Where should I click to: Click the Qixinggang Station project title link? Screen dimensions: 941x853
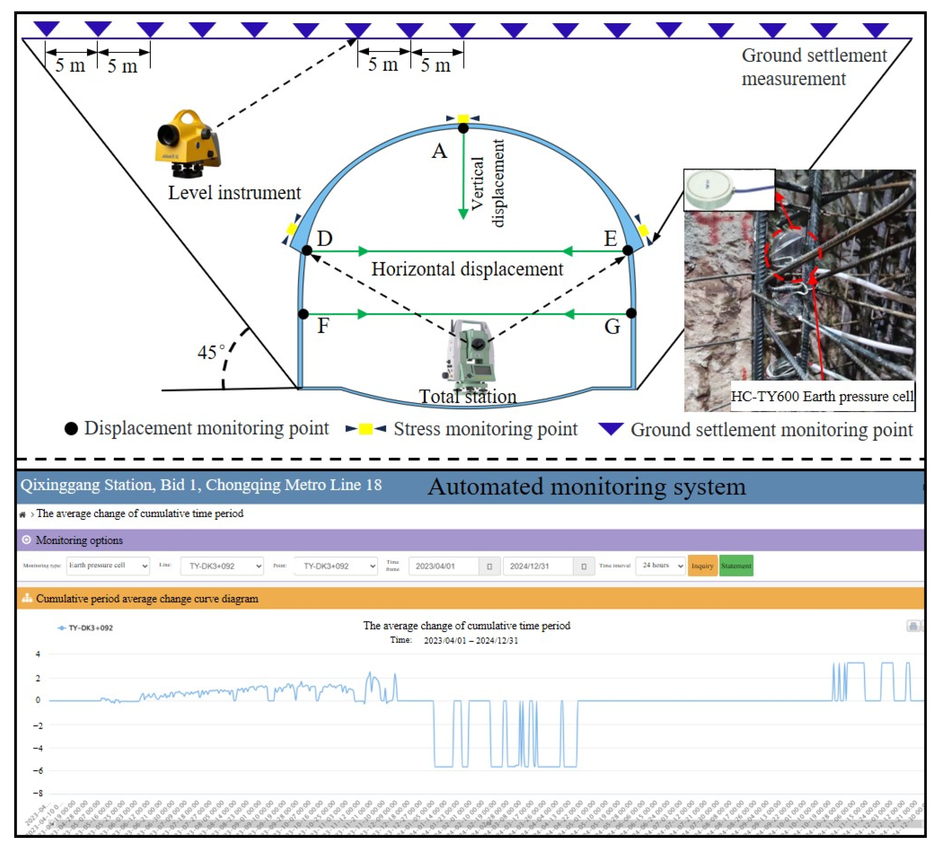click(201, 485)
